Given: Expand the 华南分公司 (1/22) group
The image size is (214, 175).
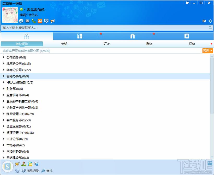Looking at the screenshot, I should click(x=4, y=70).
